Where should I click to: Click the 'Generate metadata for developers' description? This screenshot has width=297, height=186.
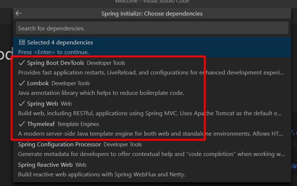(151, 154)
